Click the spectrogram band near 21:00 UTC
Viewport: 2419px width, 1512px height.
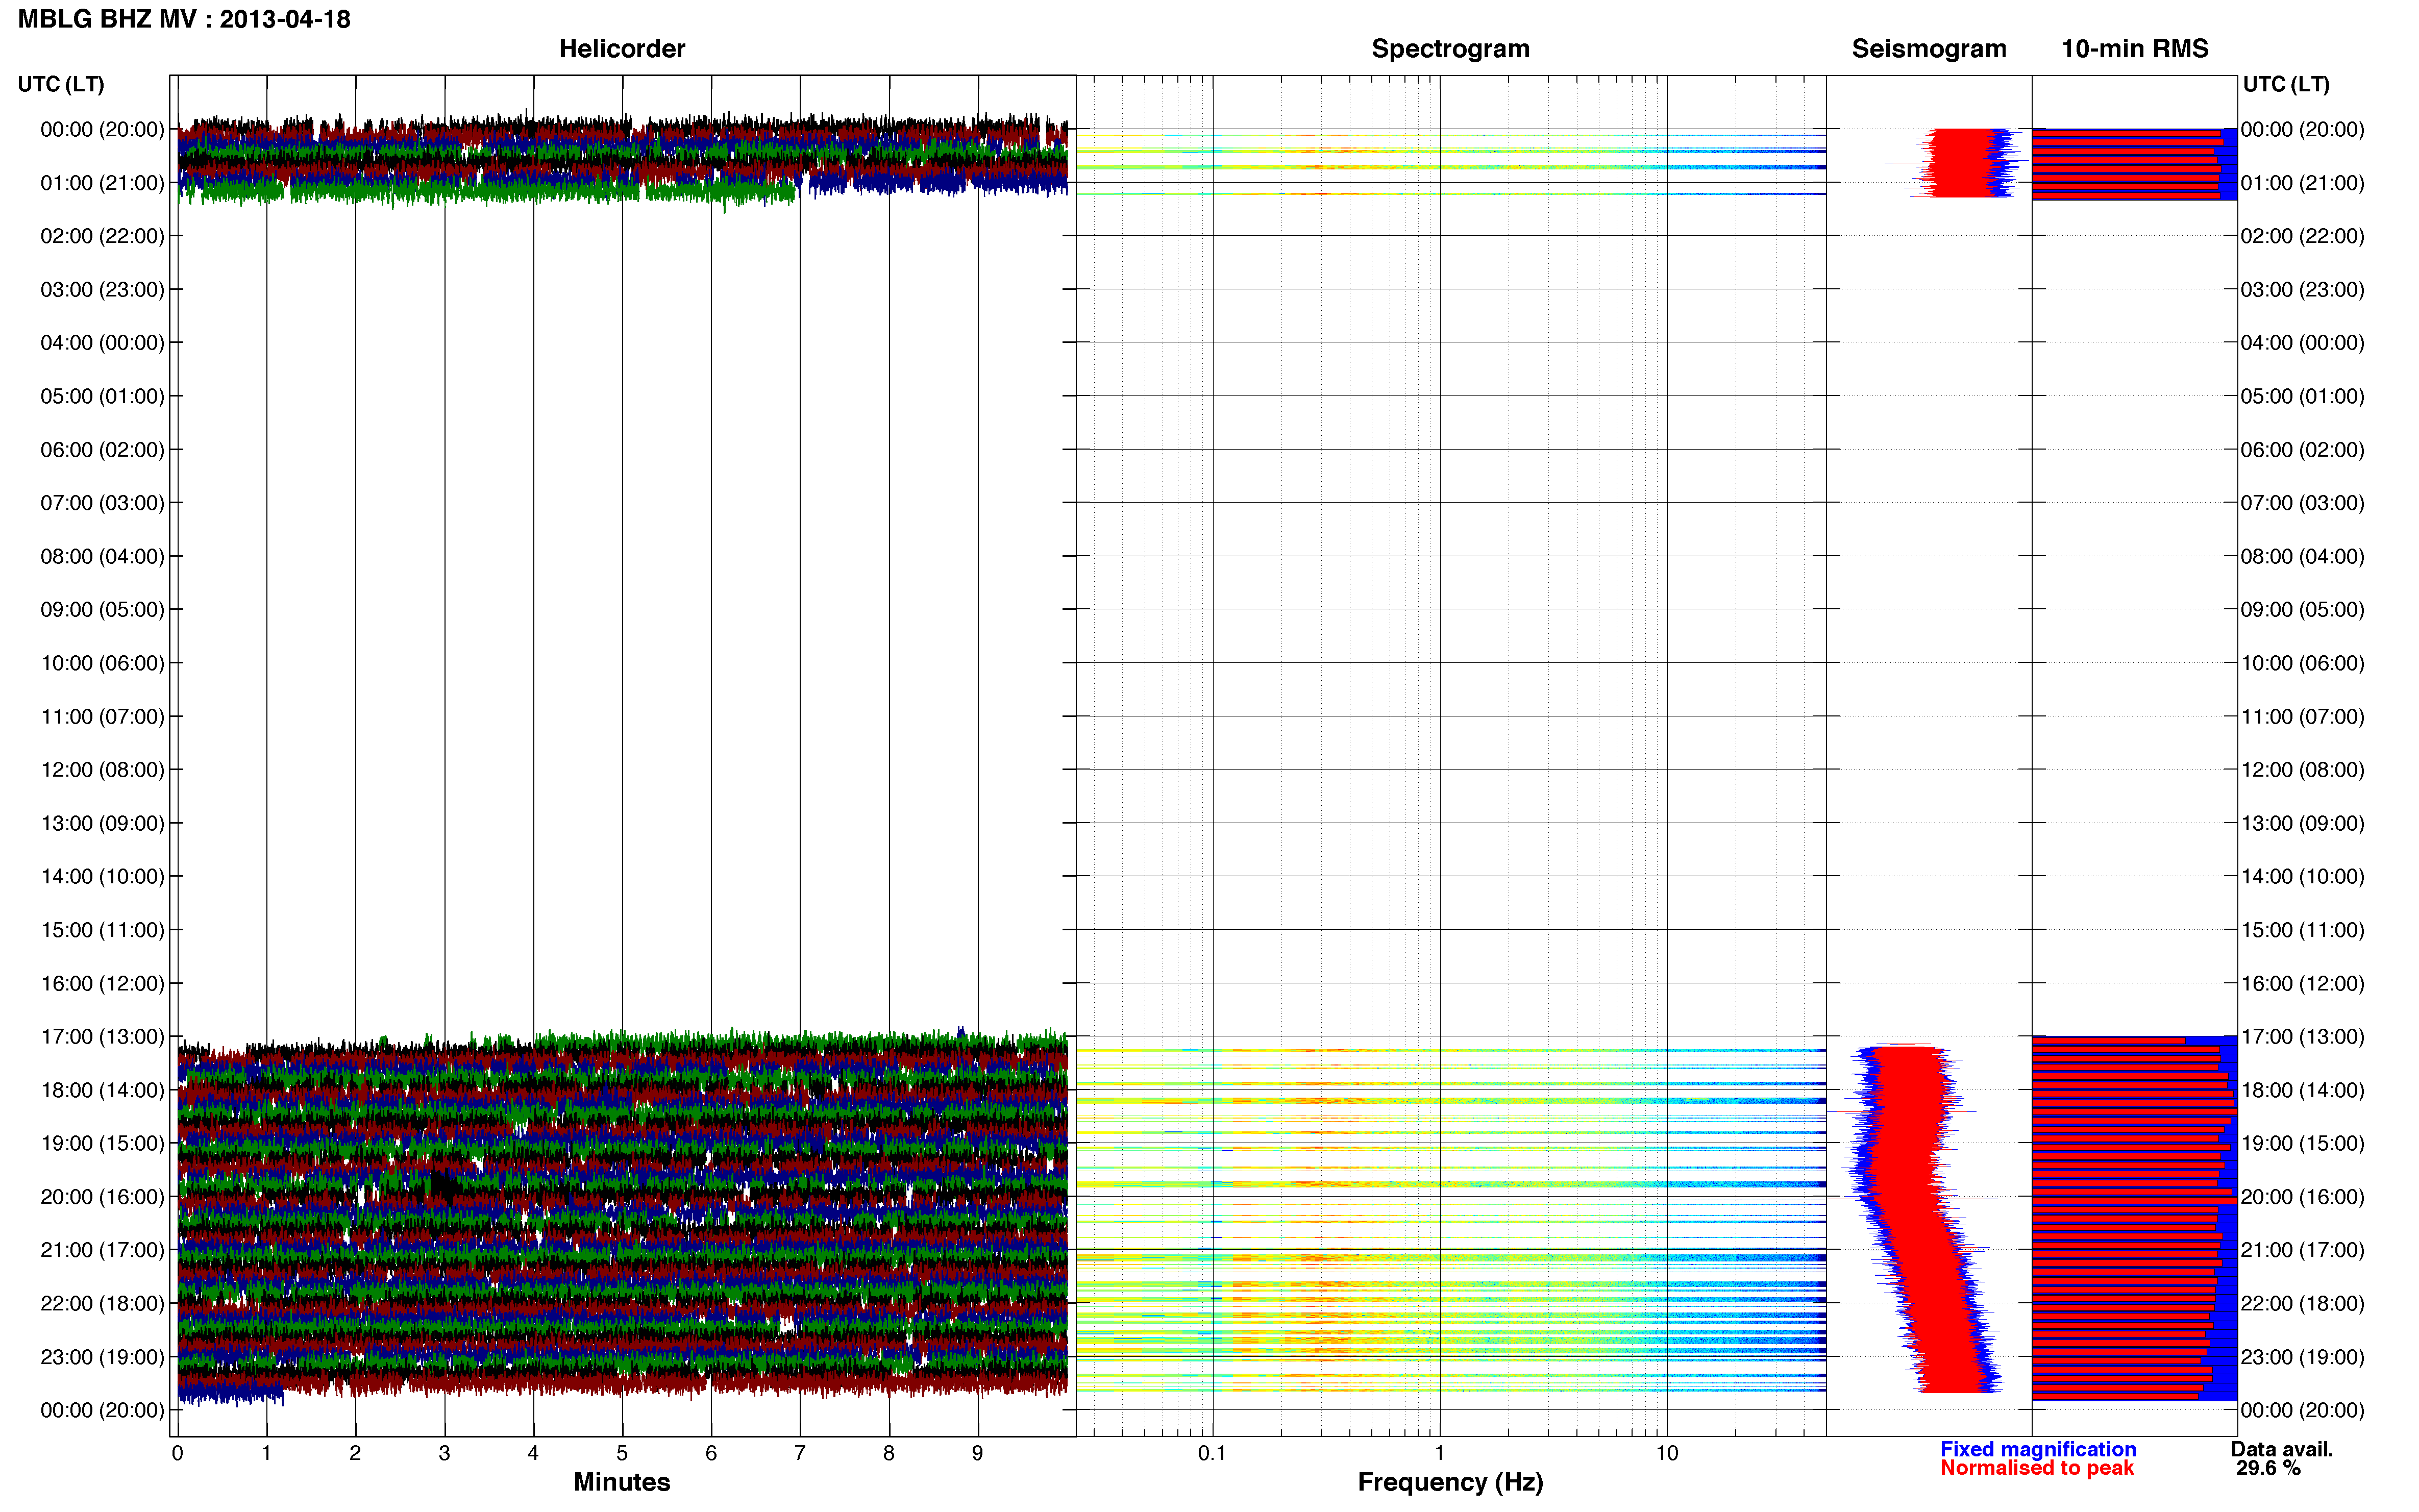[1450, 1257]
